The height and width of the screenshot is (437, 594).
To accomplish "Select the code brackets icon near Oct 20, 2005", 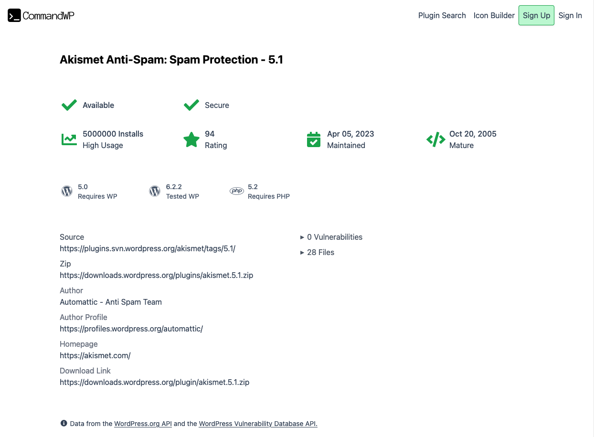I will click(x=435, y=139).
